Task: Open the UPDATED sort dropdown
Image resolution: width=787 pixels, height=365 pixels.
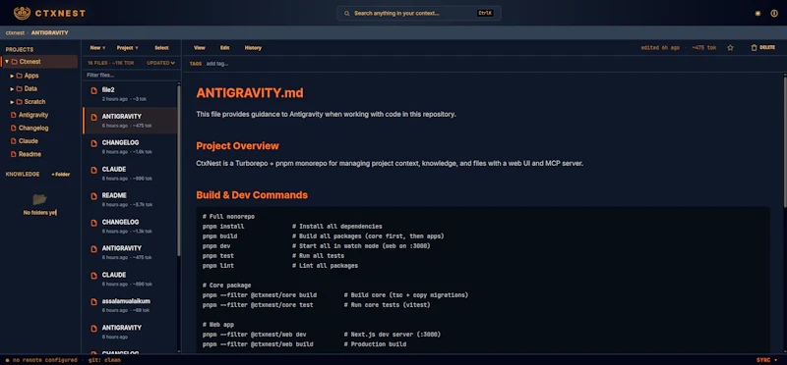Action: [160, 63]
